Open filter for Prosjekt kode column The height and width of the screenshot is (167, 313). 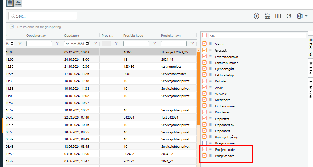tap(154, 43)
